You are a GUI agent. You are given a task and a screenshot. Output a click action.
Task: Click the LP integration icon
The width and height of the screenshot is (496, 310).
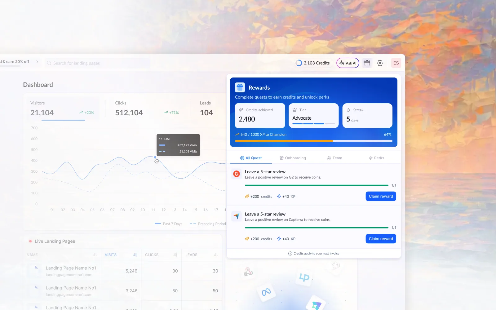(304, 277)
